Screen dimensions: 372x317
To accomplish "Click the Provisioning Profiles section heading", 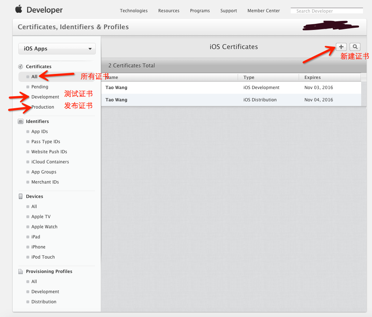I will [49, 272].
